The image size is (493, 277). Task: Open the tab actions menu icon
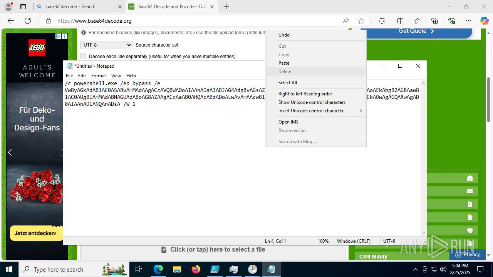coord(23,7)
